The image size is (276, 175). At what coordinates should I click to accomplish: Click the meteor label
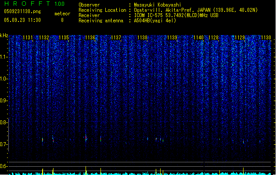coord(62,14)
